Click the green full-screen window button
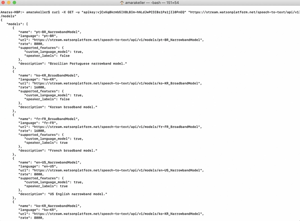Image resolution: width=300 pixels, height=221 pixels. pos(14,3)
